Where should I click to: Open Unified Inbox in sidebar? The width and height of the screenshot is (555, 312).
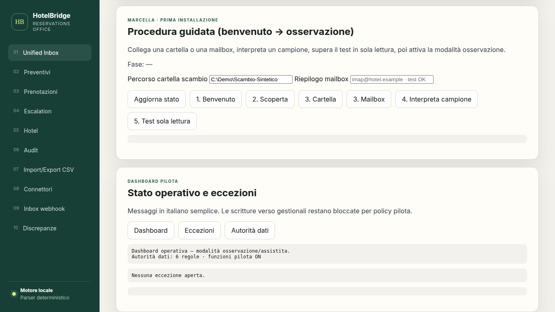[50, 53]
